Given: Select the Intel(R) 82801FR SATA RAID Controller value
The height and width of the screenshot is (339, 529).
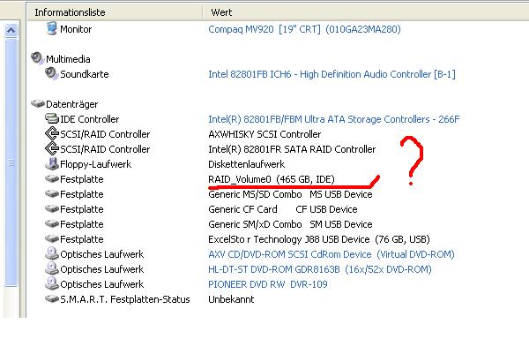Looking at the screenshot, I should 292,149.
